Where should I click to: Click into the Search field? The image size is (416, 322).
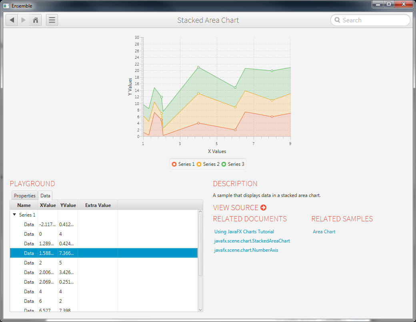(x=374, y=20)
